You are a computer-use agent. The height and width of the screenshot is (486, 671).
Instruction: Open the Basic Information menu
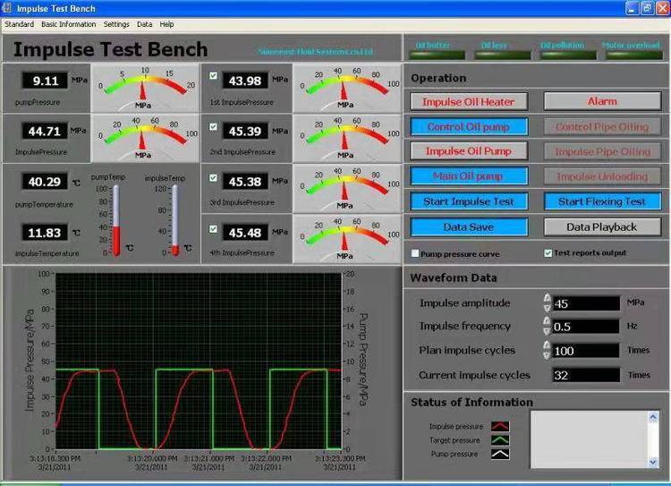[x=69, y=24]
